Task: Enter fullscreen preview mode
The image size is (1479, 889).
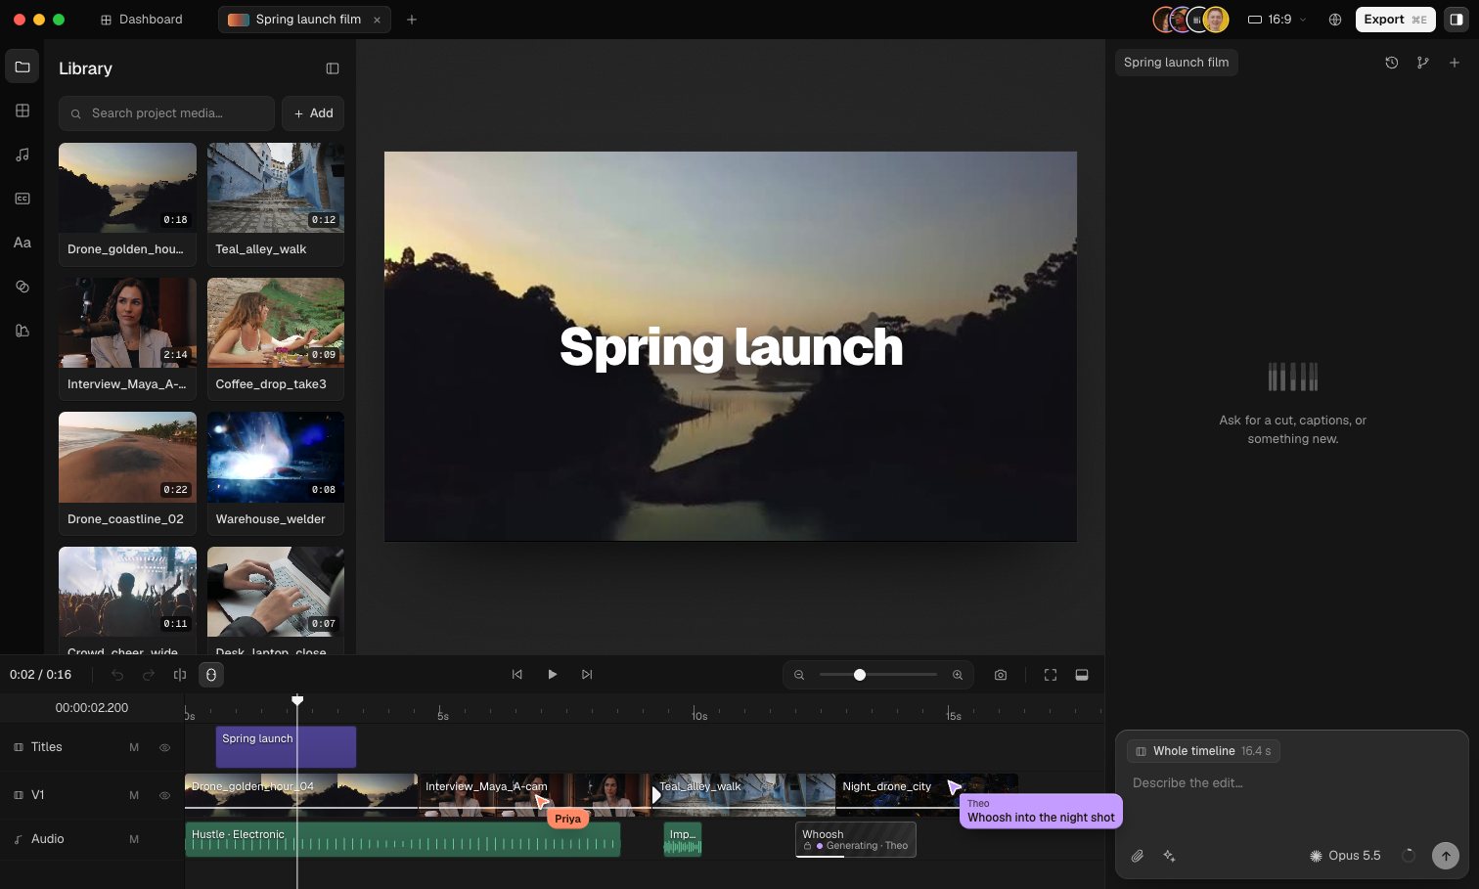Action: pyautogui.click(x=1051, y=675)
